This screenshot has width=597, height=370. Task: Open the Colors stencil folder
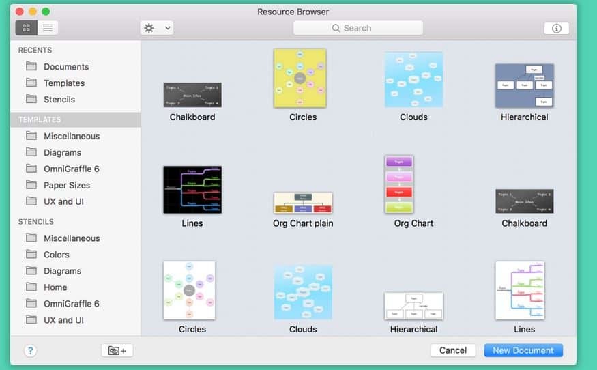pos(56,255)
